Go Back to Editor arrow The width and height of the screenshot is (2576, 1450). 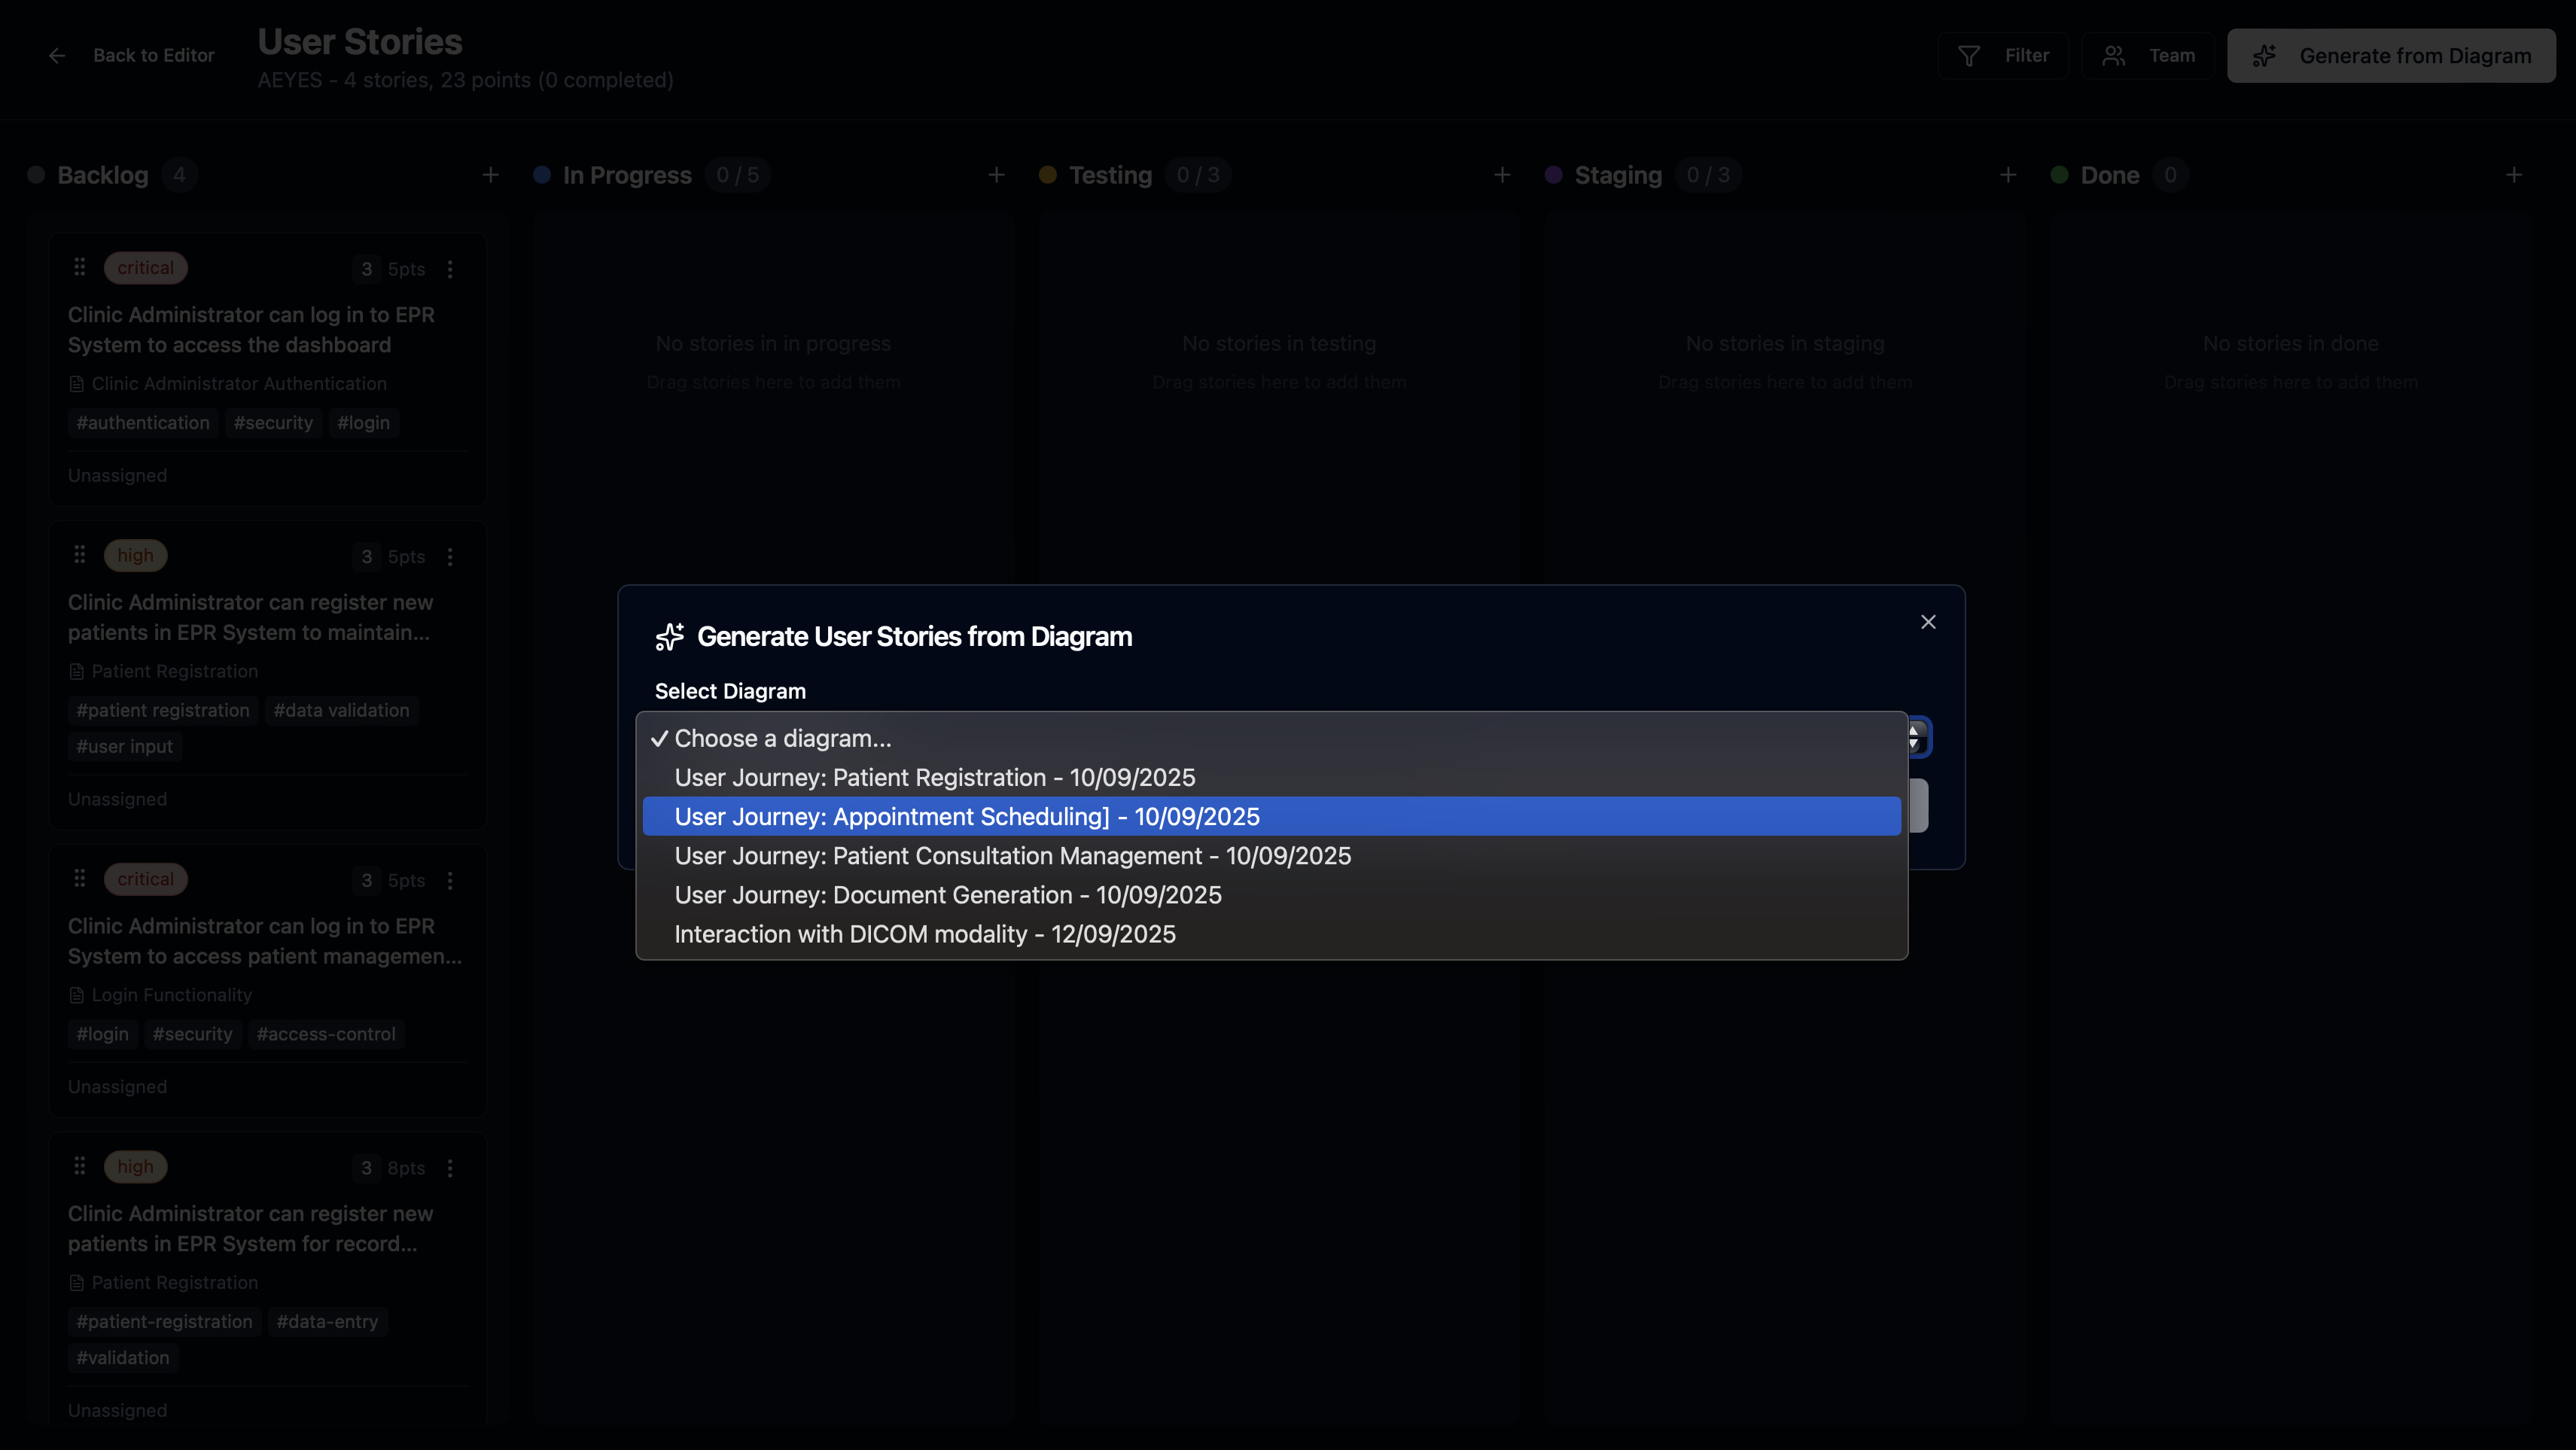pyautogui.click(x=57, y=56)
